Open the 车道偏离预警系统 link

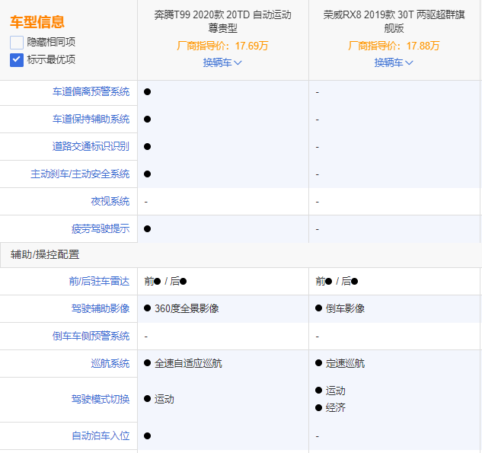91,92
